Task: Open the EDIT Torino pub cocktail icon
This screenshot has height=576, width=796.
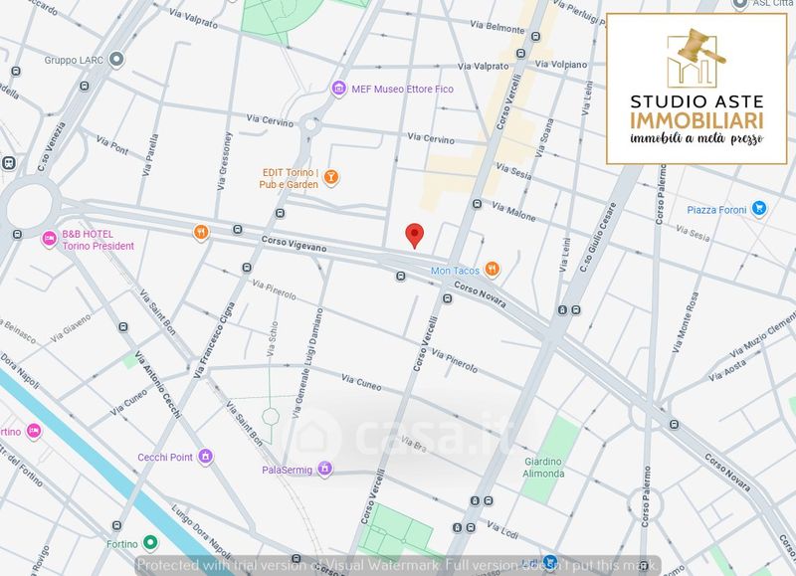Action: 332,177
